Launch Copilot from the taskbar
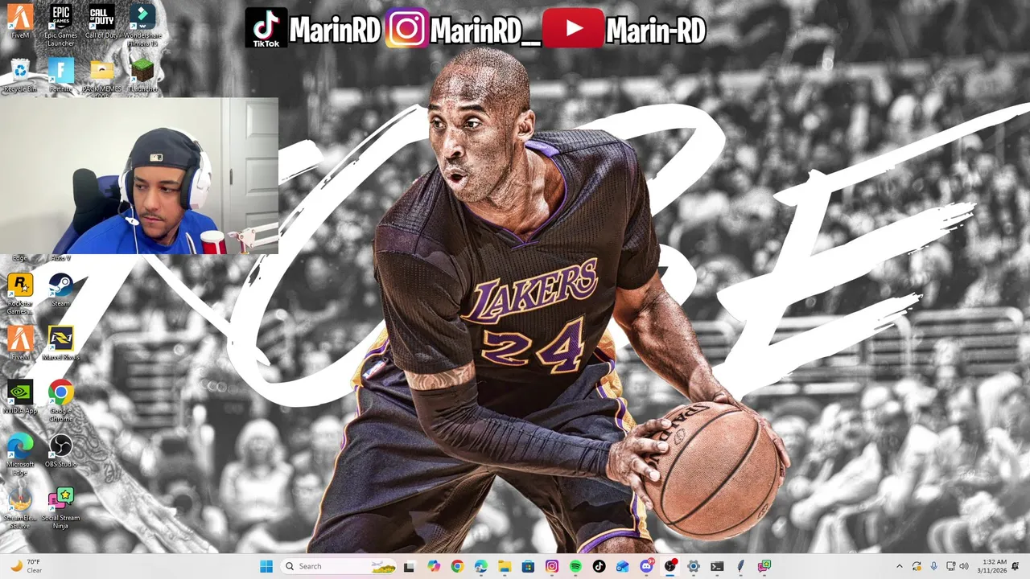Screen dimensions: 1030x579 (434, 566)
